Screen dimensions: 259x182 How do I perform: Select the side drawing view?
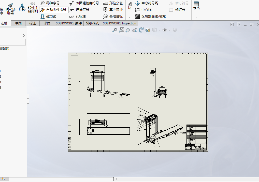pos(159,83)
